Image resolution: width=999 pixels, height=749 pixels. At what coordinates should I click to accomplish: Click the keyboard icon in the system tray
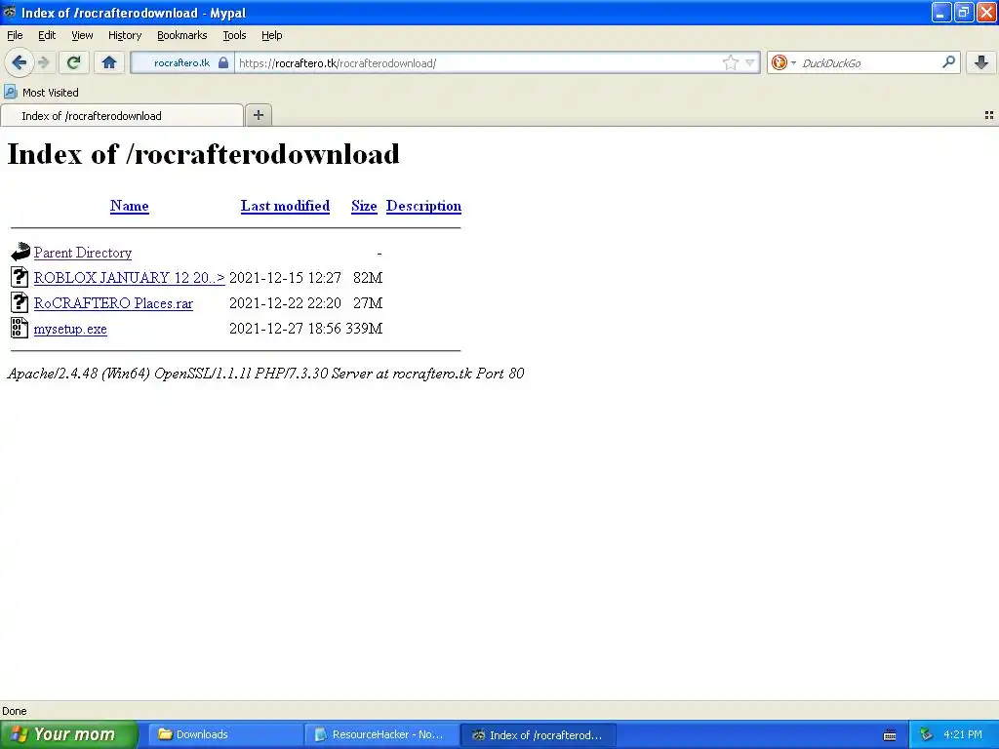tap(890, 735)
